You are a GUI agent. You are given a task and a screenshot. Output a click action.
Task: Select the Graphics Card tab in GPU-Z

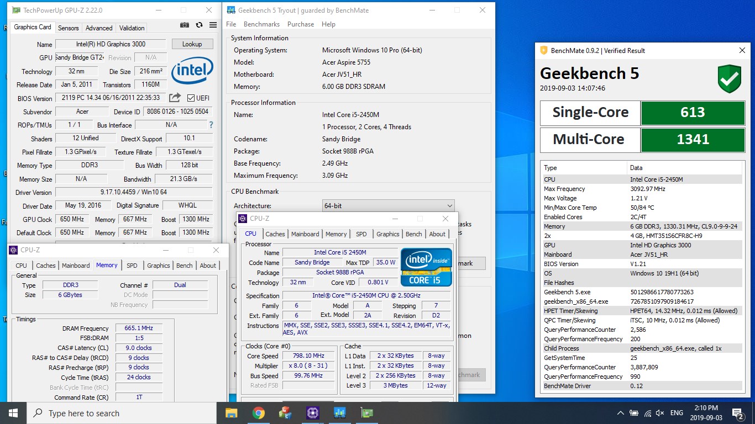point(33,27)
